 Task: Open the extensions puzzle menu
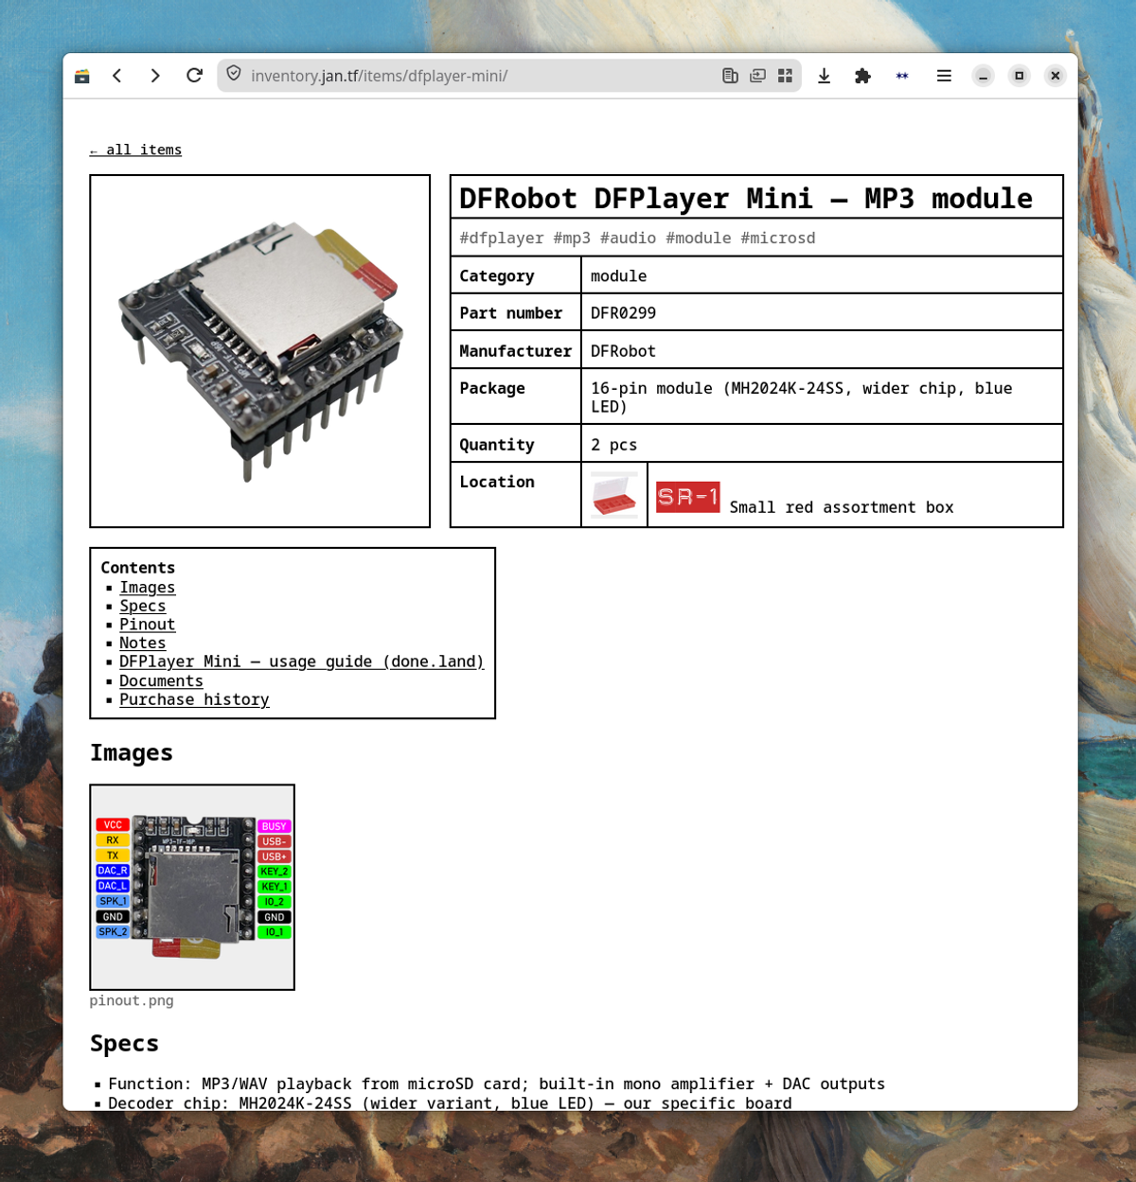[x=862, y=76]
